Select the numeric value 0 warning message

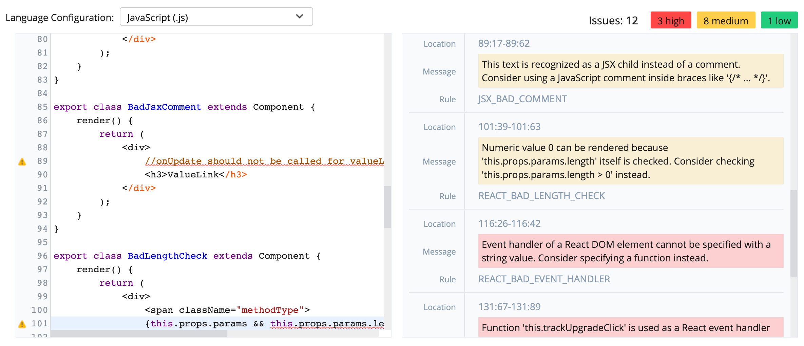click(631, 161)
